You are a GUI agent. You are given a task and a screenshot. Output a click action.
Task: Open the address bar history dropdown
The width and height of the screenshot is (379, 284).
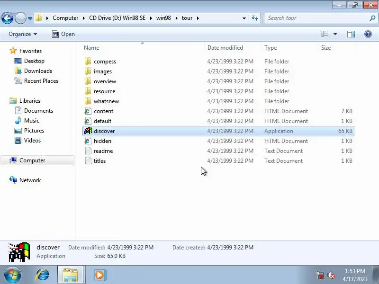pyautogui.click(x=244, y=18)
